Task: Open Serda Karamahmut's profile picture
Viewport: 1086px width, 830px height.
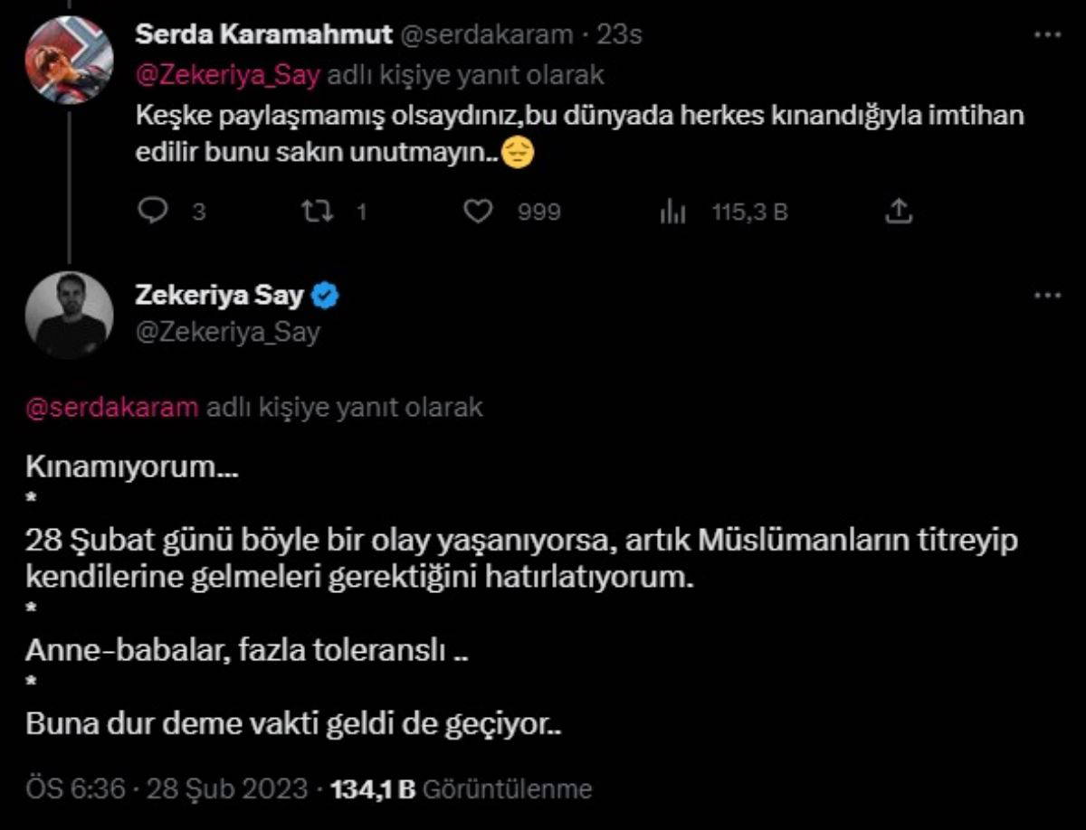Action: pos(69,60)
